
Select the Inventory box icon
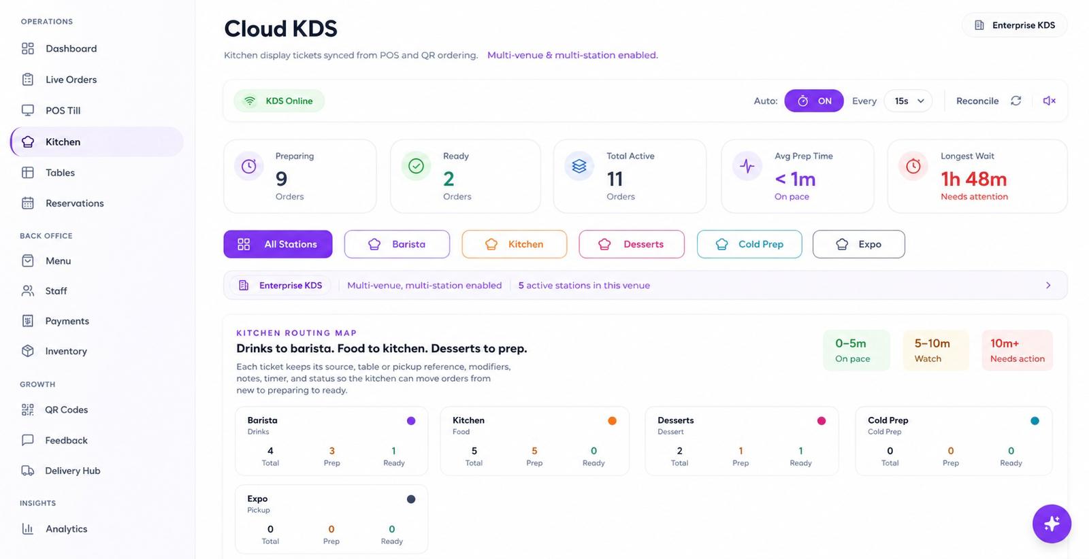[28, 351]
